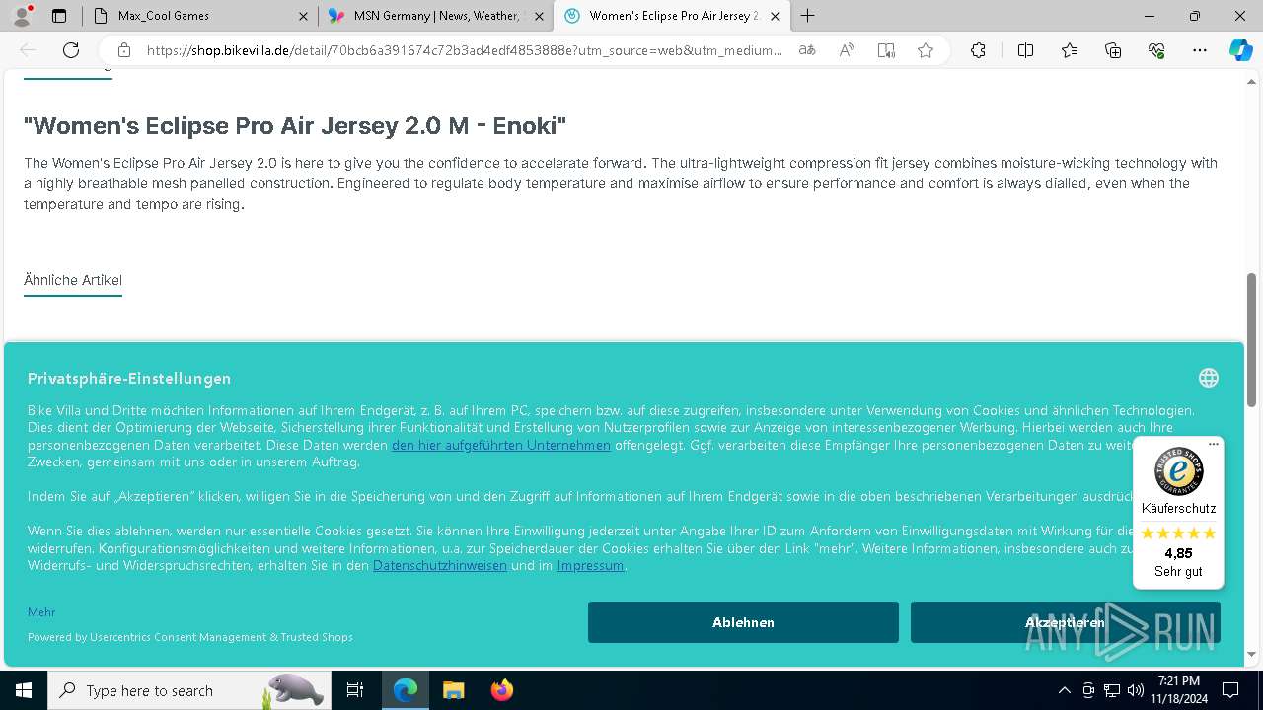Screen dimensions: 1263x710
Task: Accept cookies with Akzeptieren
Action: [1066, 622]
